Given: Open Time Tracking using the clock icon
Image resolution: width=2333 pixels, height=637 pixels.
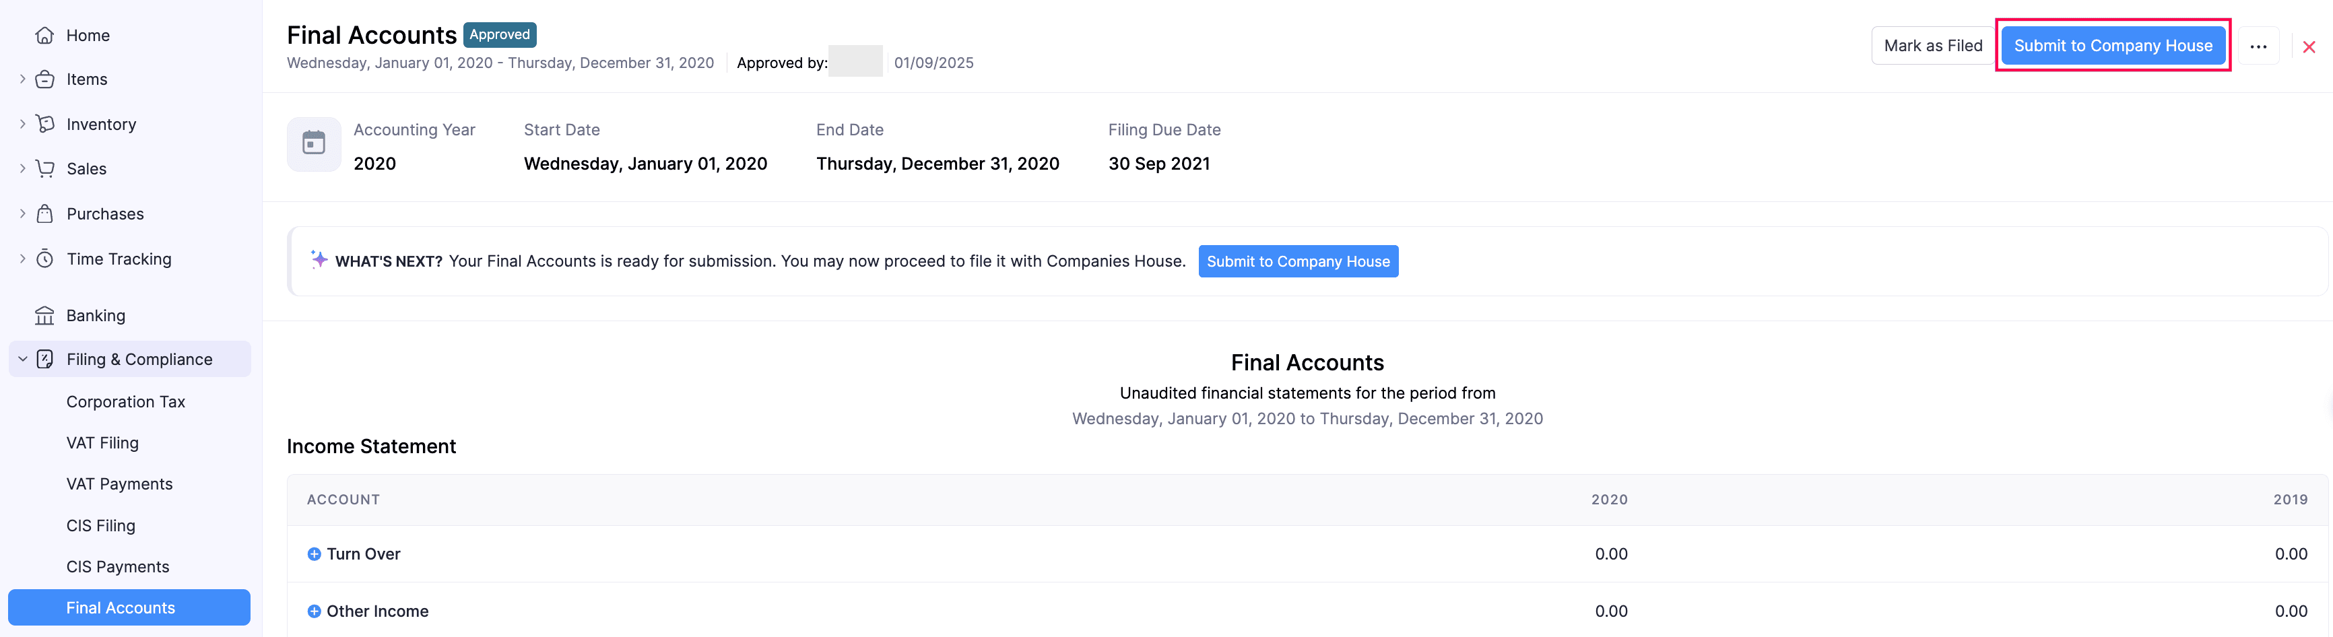Looking at the screenshot, I should point(44,259).
